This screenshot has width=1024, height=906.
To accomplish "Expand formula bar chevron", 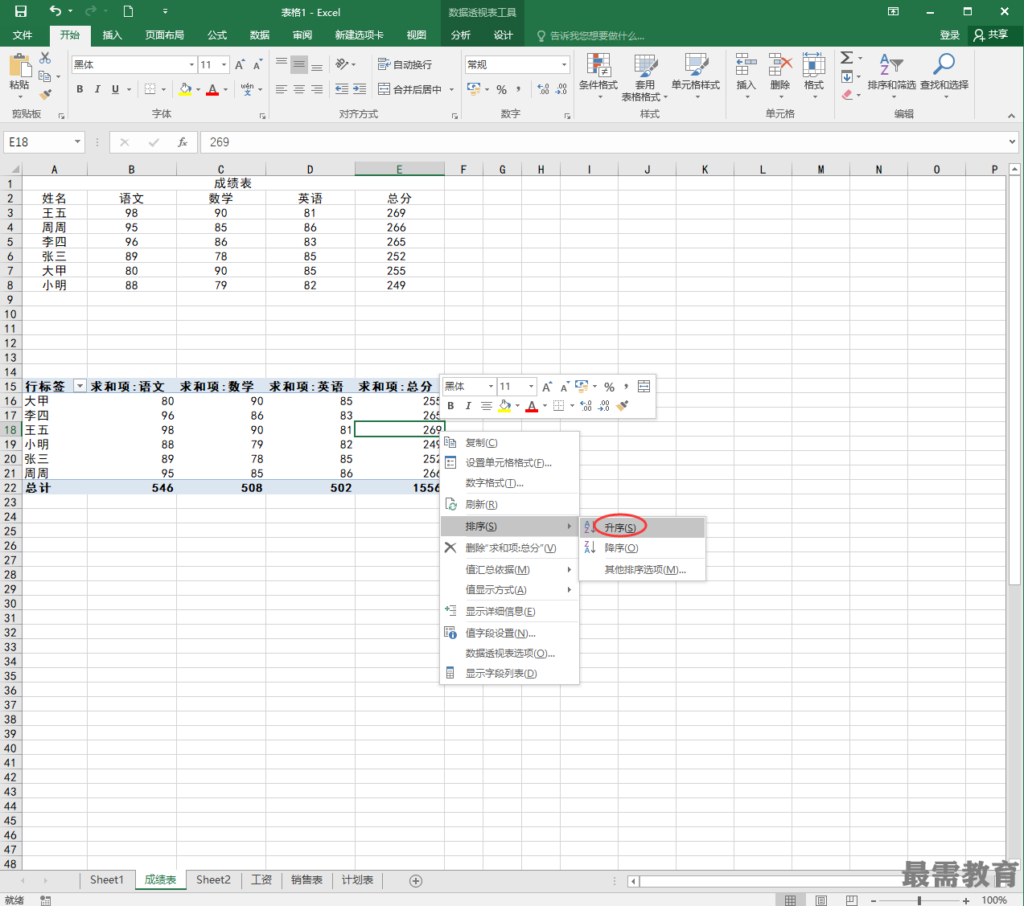I will pyautogui.click(x=1012, y=142).
